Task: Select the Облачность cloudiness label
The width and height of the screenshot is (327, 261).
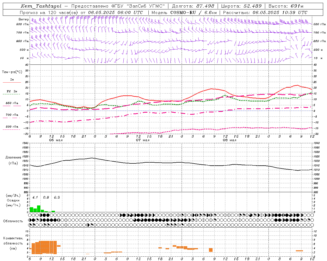Action: click(13, 221)
